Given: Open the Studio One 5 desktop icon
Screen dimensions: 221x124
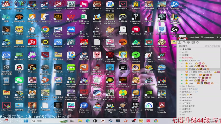Looking at the screenshot, I should point(32,7).
